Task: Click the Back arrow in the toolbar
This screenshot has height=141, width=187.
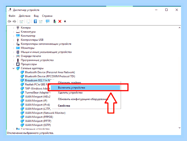Action: tap(9, 21)
